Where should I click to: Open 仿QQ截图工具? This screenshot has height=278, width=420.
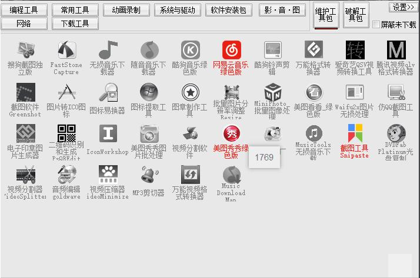pos(396,92)
